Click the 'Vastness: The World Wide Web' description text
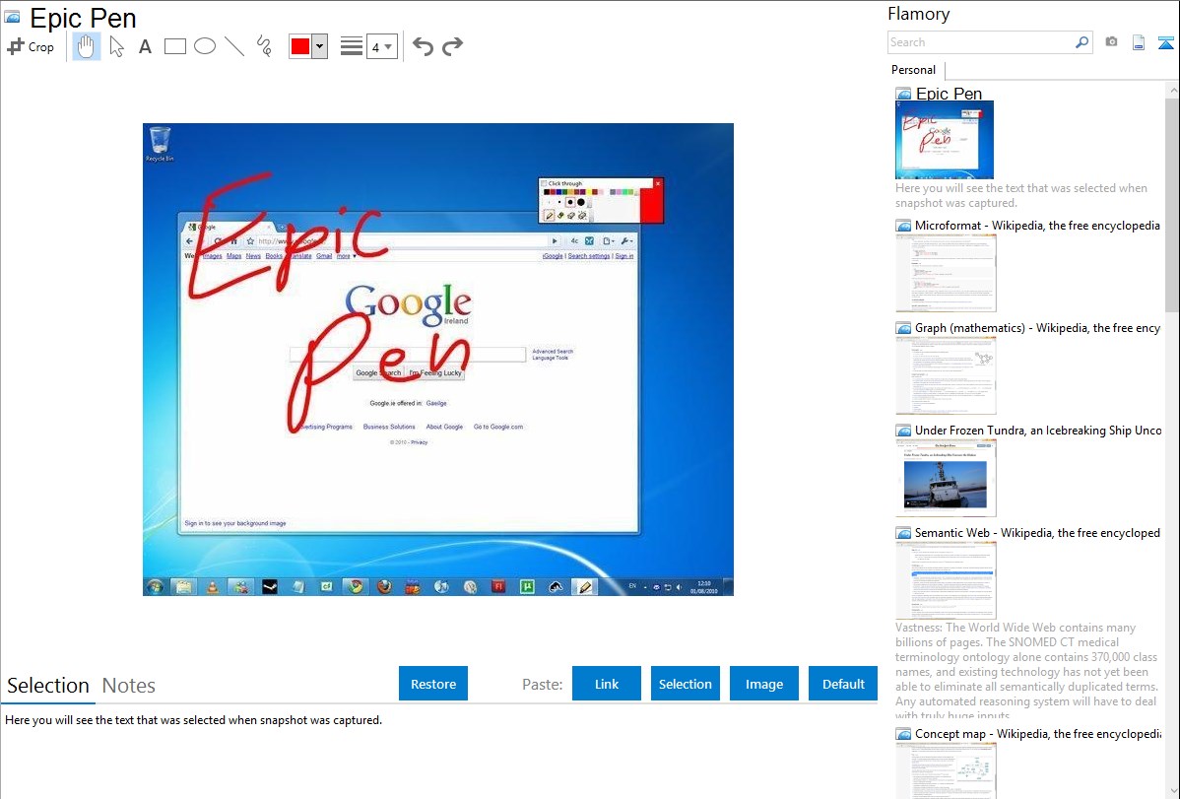 (x=1026, y=672)
